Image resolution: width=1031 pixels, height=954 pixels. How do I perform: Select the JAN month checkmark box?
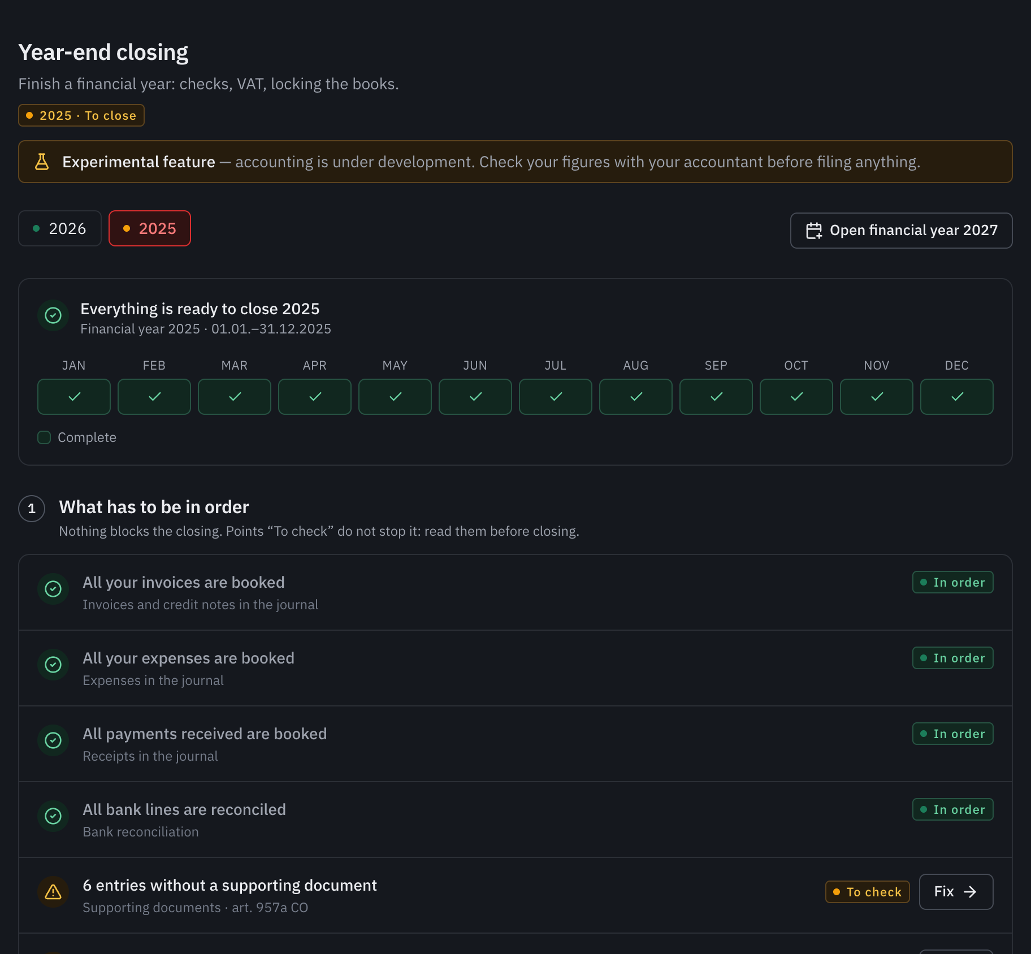(74, 397)
